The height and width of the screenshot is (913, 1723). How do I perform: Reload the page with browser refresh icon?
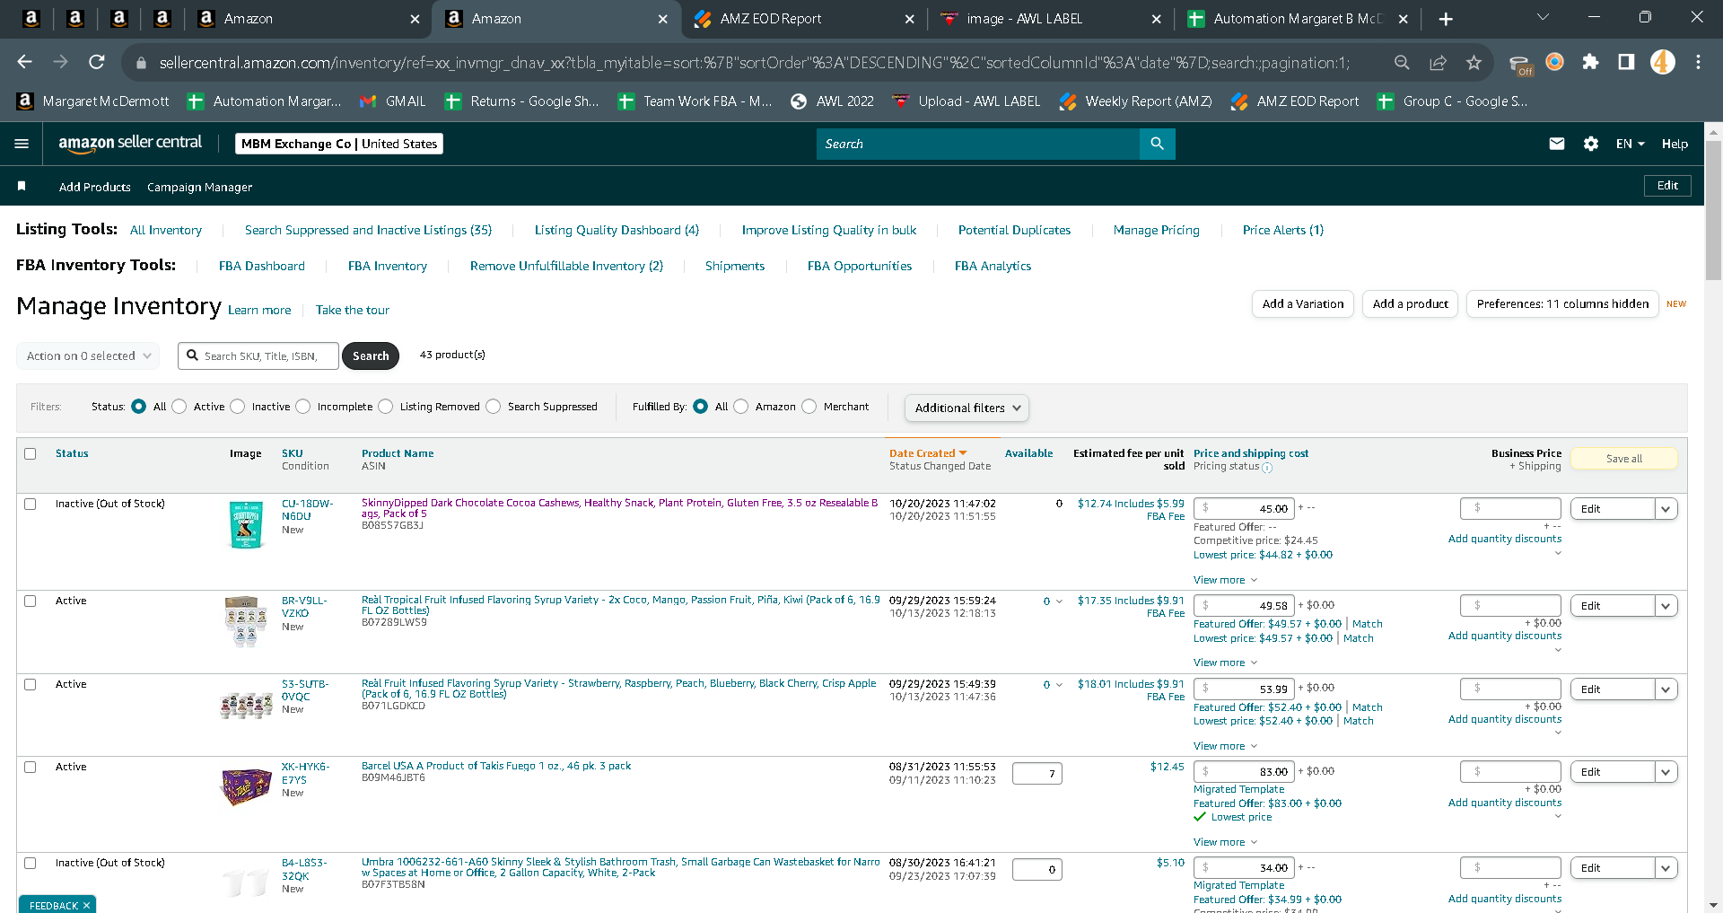97,62
